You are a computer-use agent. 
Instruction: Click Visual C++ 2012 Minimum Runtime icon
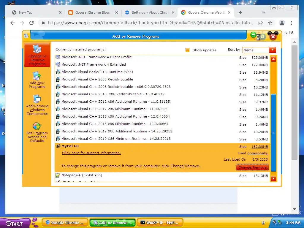58,109
